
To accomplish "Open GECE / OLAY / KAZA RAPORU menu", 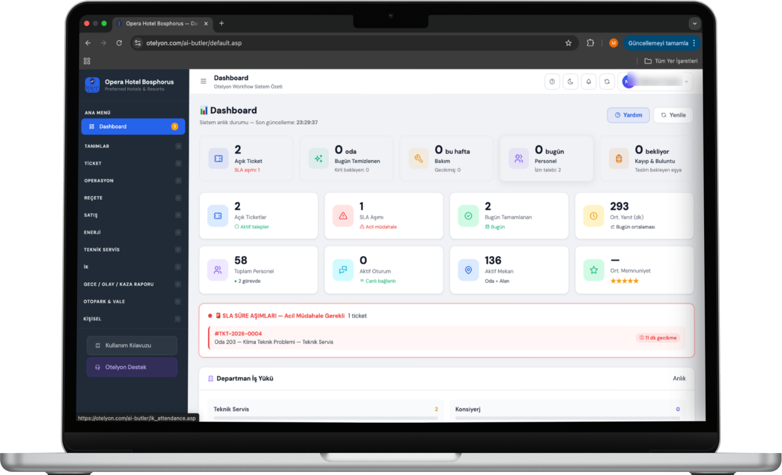I will (x=133, y=284).
